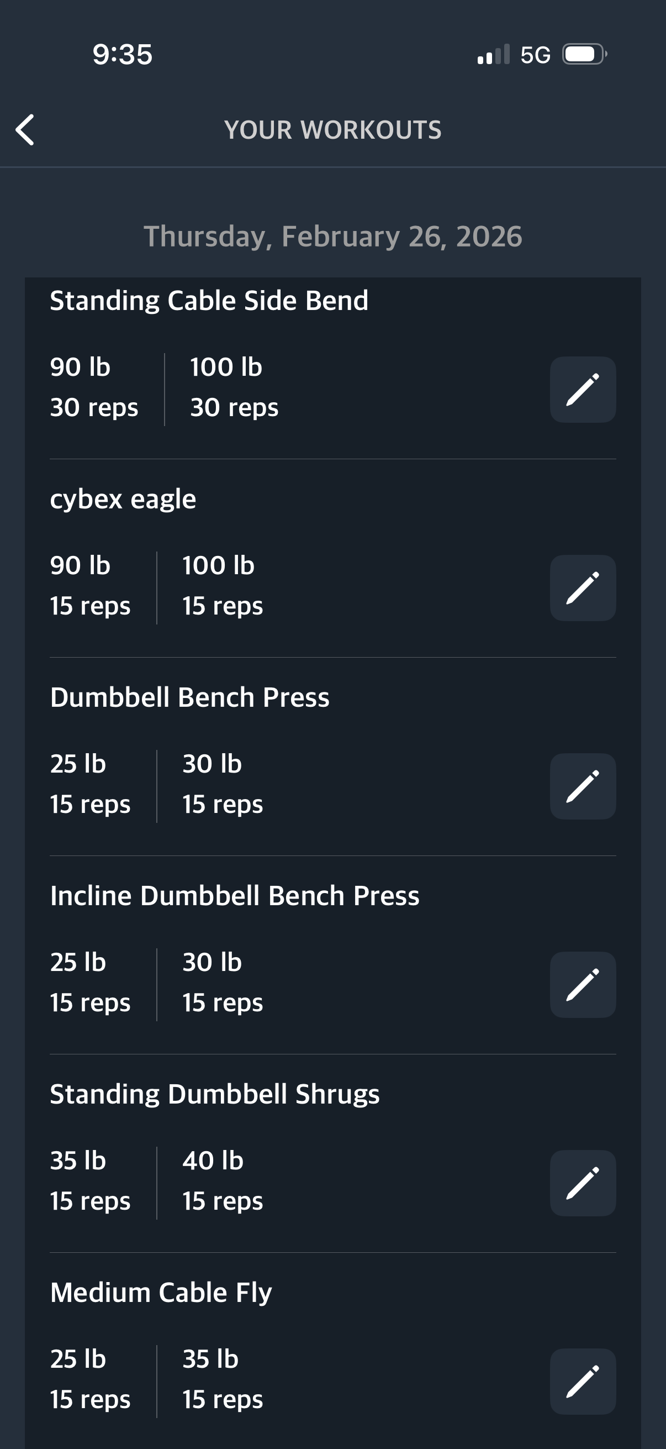666x1449 pixels.
Task: Tap the Incline Dumbbell Bench Press title
Action: (234, 895)
